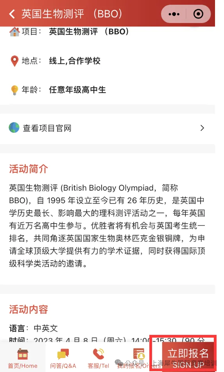The image size is (224, 372).
Task: Open the 查看项目官网 link row
Action: click(108, 128)
